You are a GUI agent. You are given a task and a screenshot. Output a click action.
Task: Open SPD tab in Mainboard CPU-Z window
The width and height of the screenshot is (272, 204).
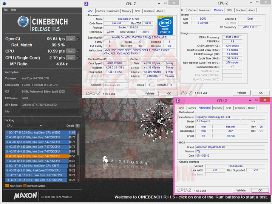(x=229, y=108)
